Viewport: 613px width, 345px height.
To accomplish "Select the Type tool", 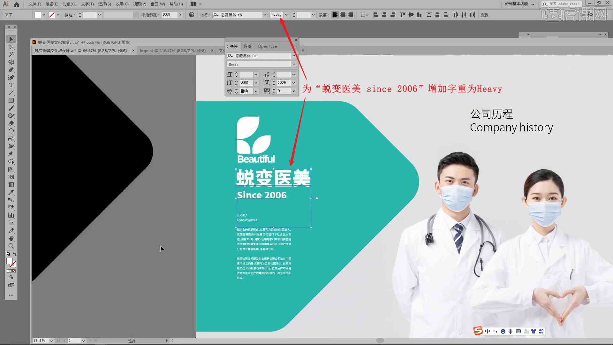I will (11, 85).
